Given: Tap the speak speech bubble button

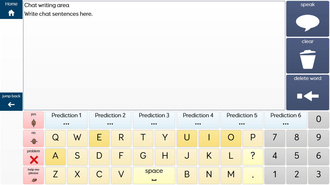Looking at the screenshot, I should click(307, 19).
